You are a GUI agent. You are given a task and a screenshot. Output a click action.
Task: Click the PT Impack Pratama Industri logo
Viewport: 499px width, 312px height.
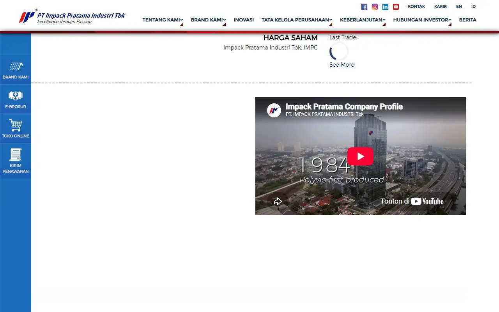coord(72,17)
